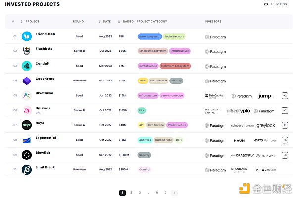Image resolution: width=297 pixels, height=199 pixels.
Task: Expand +1 more investors for nxyz
Action: click(285, 125)
